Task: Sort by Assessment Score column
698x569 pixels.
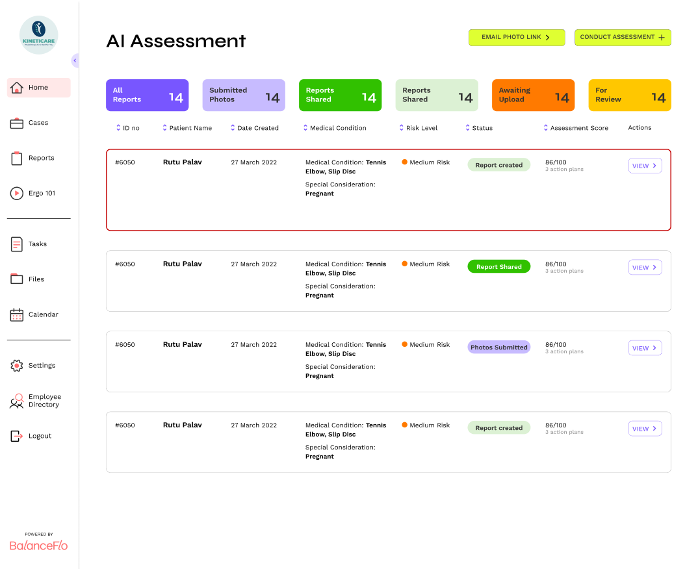Action: 576,128
